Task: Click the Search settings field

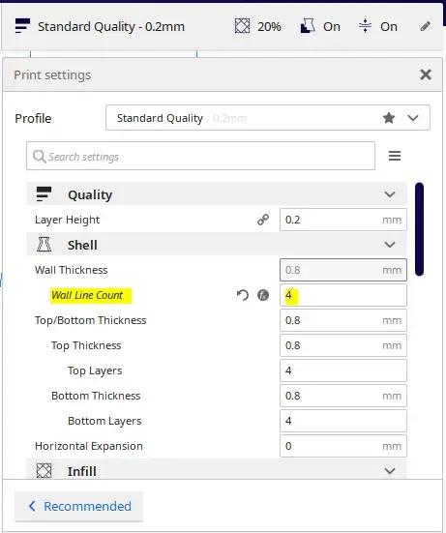Action: pos(200,156)
